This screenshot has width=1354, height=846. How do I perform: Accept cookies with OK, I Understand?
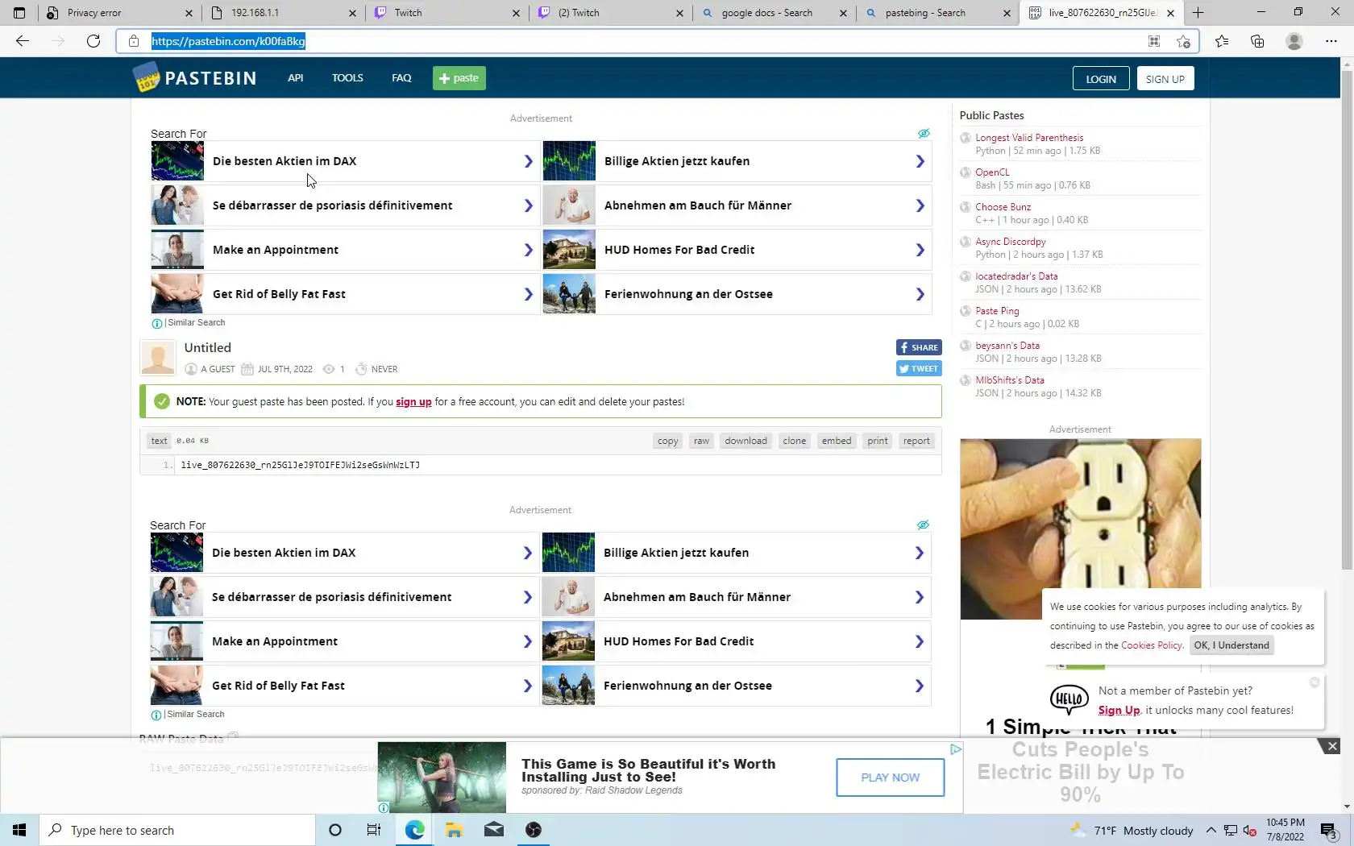[1231, 645]
